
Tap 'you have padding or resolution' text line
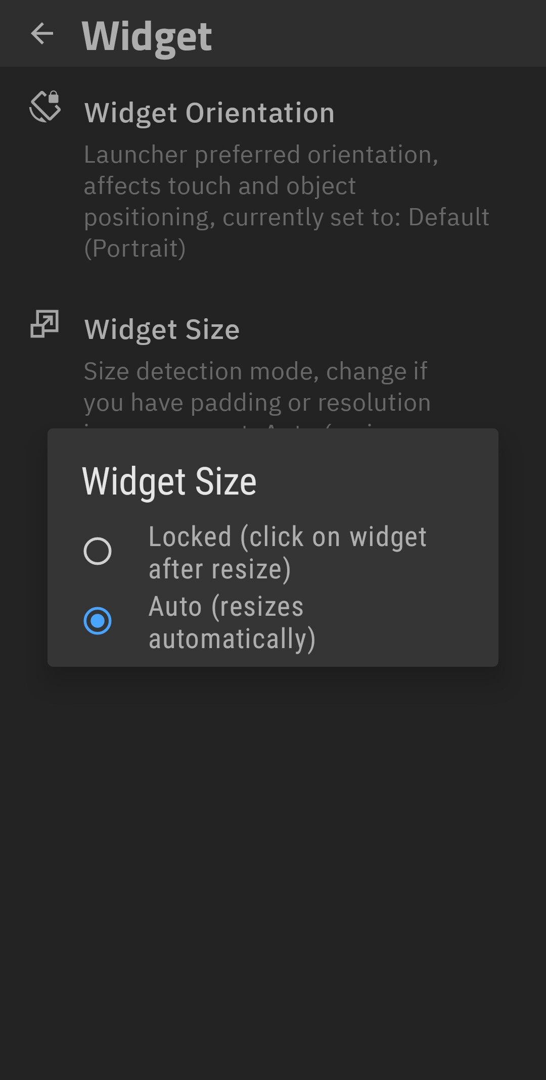(257, 403)
